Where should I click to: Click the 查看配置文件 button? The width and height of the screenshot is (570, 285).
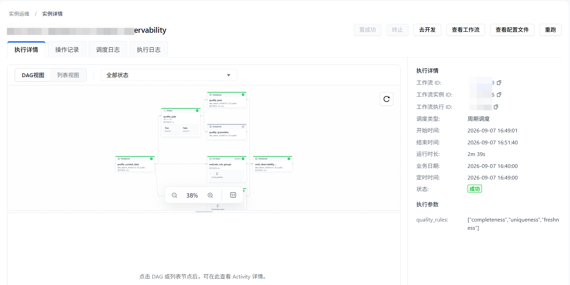pos(512,30)
